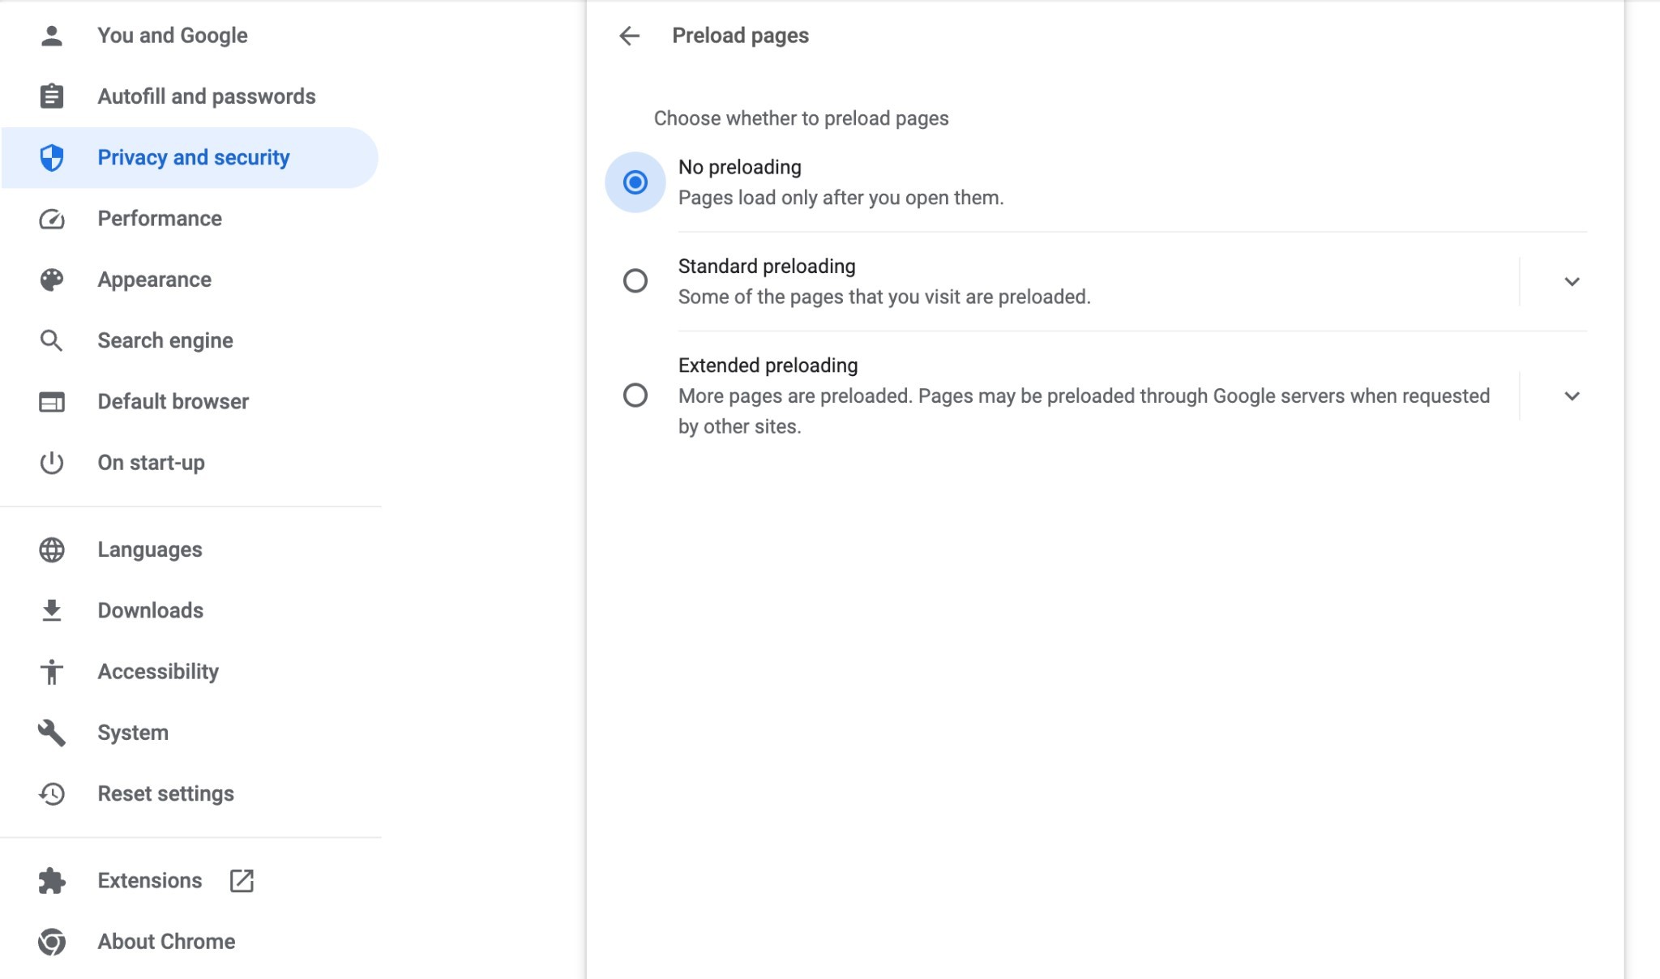1660x979 pixels.
Task: Open Reset settings page
Action: tap(190, 793)
